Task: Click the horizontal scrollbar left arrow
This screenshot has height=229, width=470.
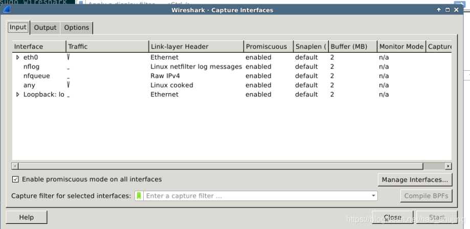Action: click(15, 166)
